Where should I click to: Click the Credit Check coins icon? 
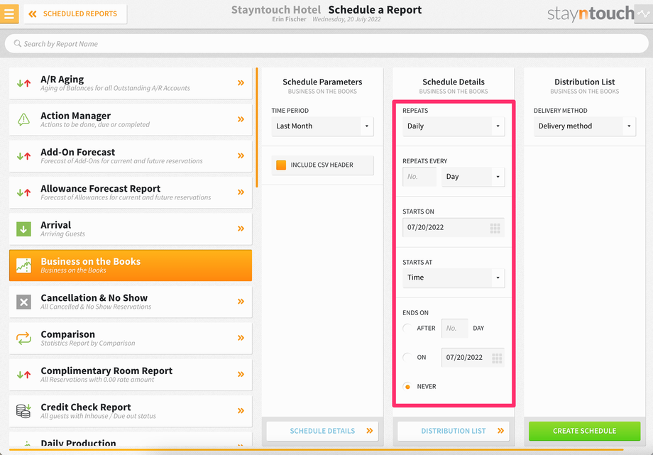23,411
